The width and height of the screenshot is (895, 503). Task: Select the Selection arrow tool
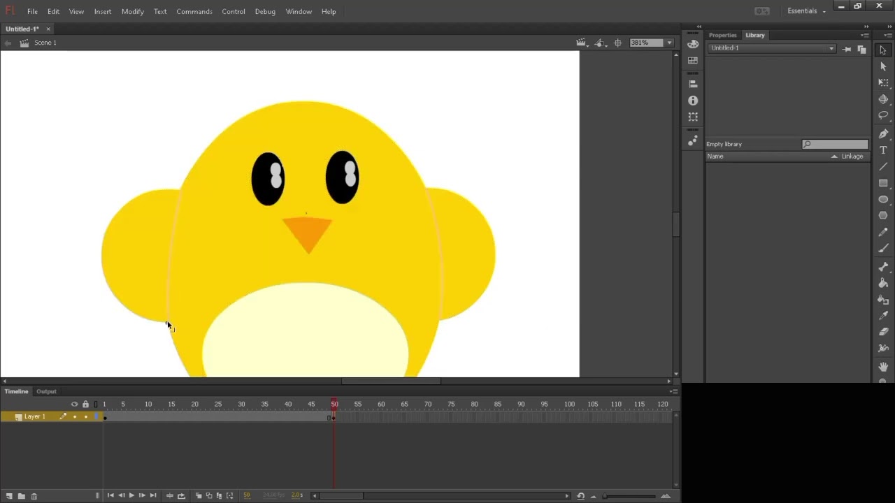(883, 50)
